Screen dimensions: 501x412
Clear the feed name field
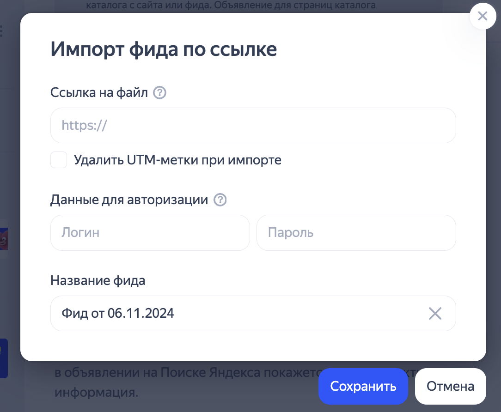(435, 313)
